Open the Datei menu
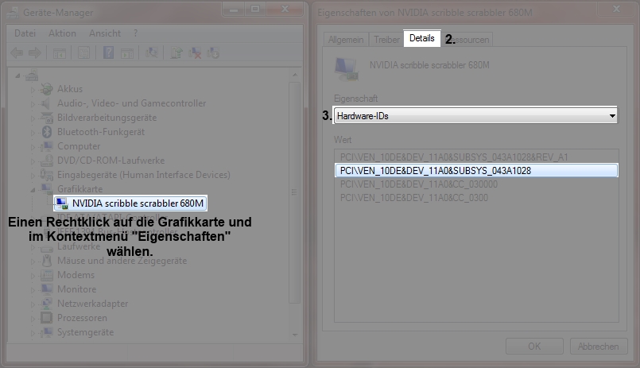Screen dimensions: 640x368 pyautogui.click(x=25, y=33)
